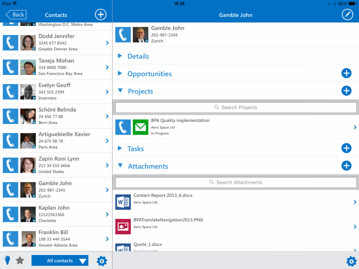Select Schöni Belinda contact name
The height and width of the screenshot is (269, 359).
tap(57, 110)
